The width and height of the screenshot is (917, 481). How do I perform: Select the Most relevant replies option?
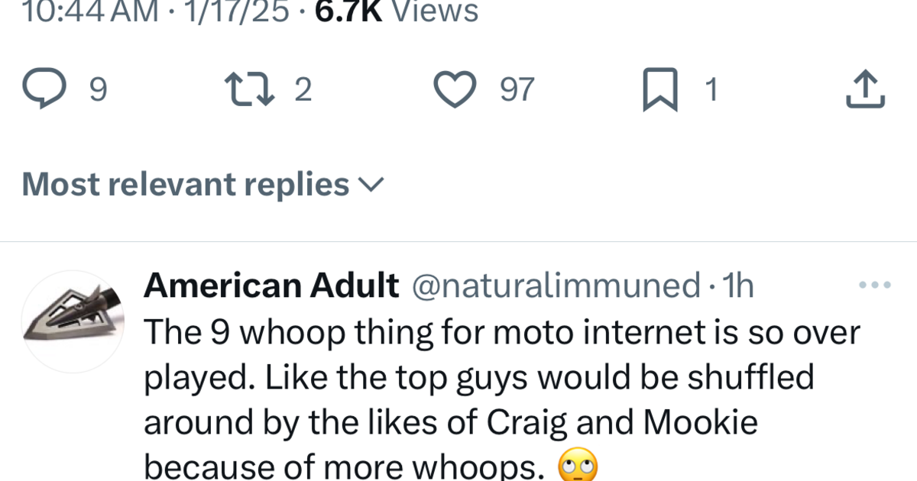[x=183, y=183]
